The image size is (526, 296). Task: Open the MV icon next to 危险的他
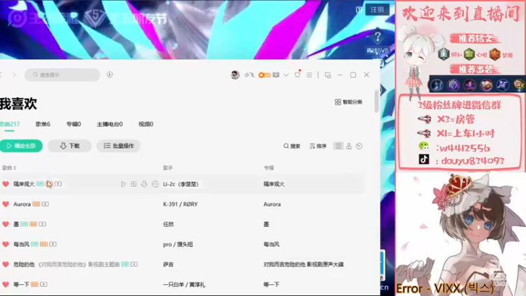click(x=134, y=264)
